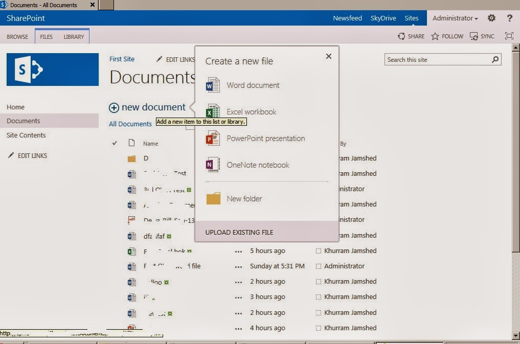520x344 pixels.
Task: Open the BROWSE ribbon tab
Action: pyautogui.click(x=17, y=36)
